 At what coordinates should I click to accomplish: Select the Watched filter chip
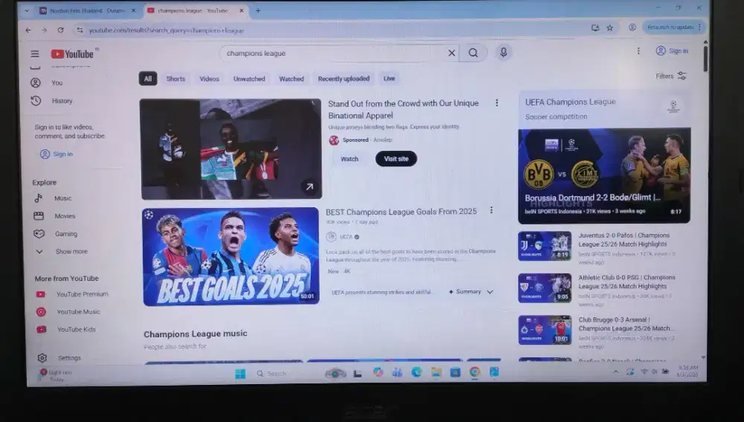[292, 79]
